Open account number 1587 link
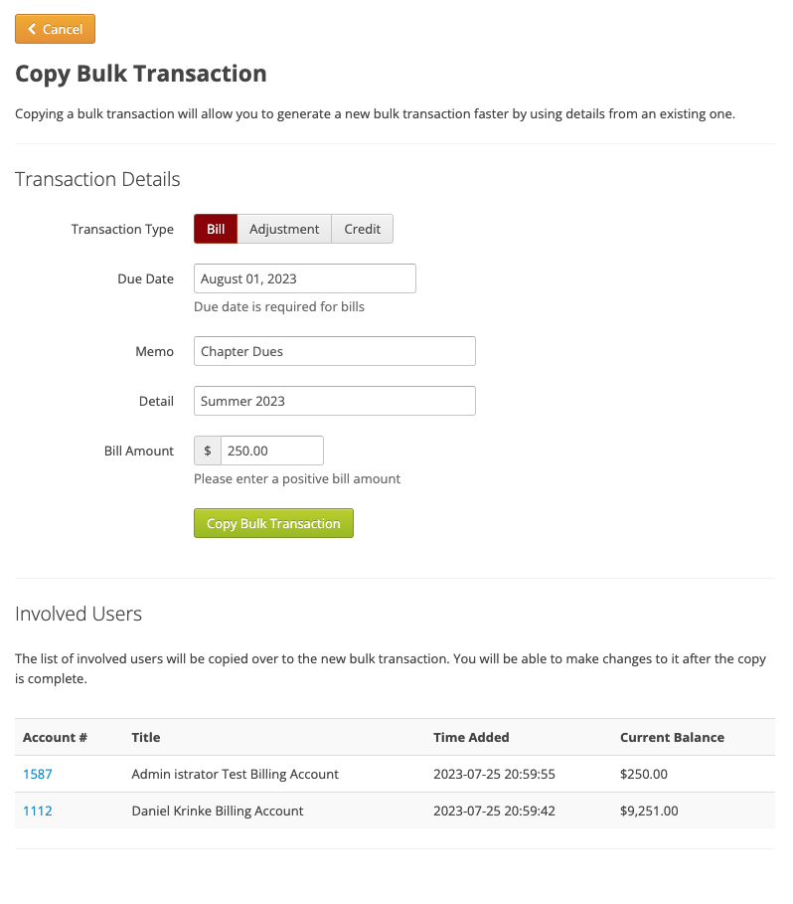 point(38,774)
